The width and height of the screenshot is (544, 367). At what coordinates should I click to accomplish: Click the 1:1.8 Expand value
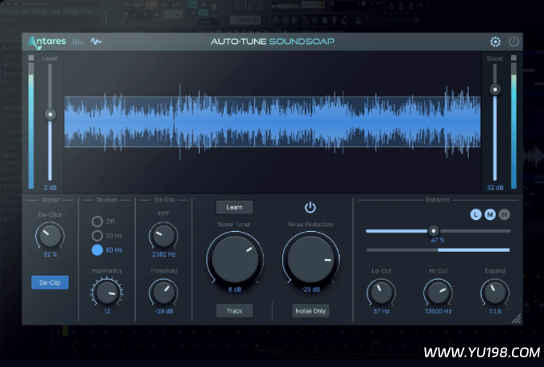coord(495,312)
